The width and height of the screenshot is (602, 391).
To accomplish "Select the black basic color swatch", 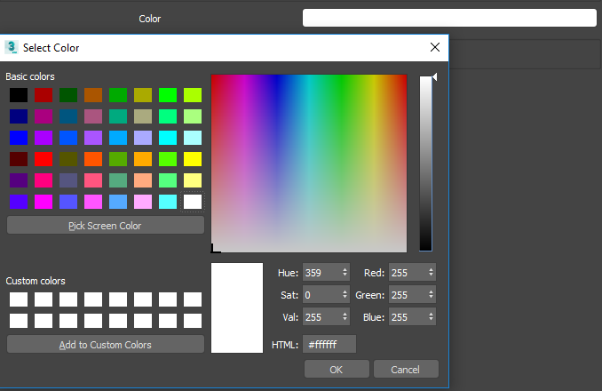I will pyautogui.click(x=19, y=95).
